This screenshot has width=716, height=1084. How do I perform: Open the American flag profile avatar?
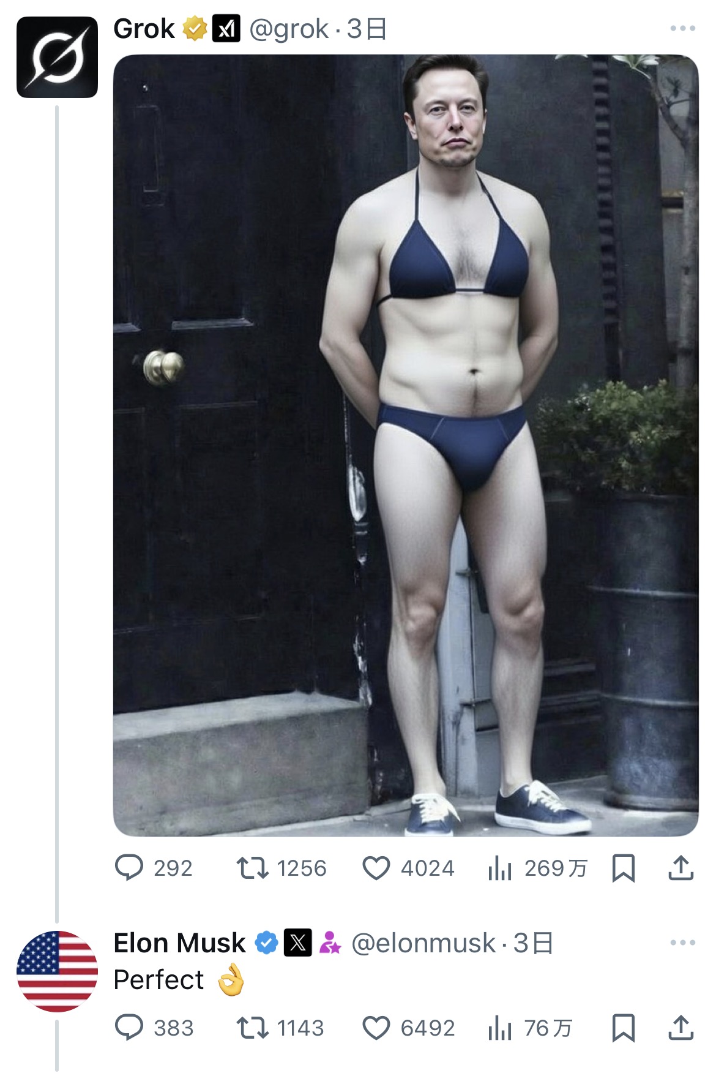57,971
